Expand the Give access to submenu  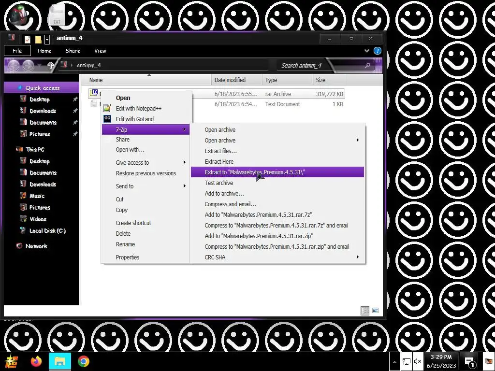146,162
